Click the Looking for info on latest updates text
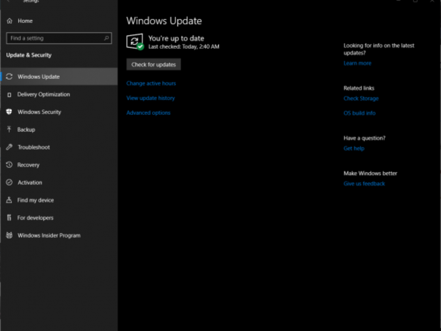This screenshot has height=331, width=441. 379,49
